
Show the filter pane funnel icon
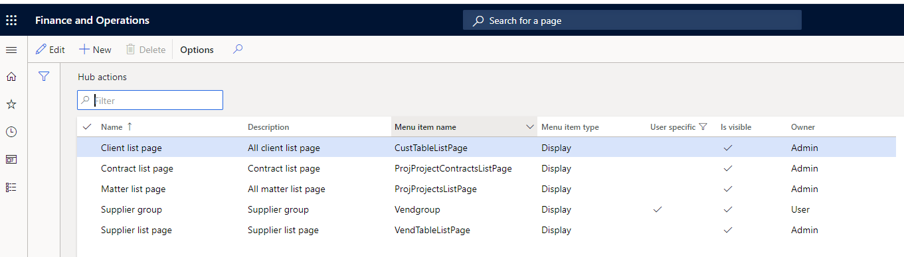pyautogui.click(x=44, y=77)
